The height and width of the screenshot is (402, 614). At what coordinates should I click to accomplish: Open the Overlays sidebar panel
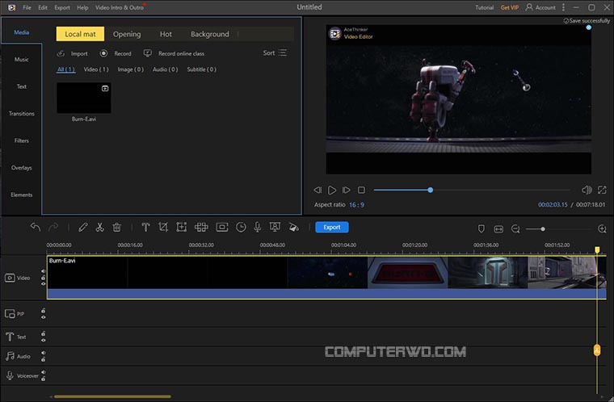pyautogui.click(x=22, y=168)
